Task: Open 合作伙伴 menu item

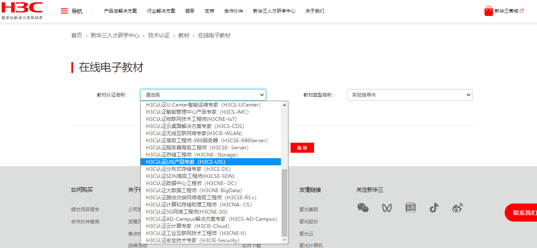Action: [233, 11]
